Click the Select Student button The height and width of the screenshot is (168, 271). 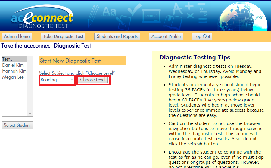click(17, 125)
